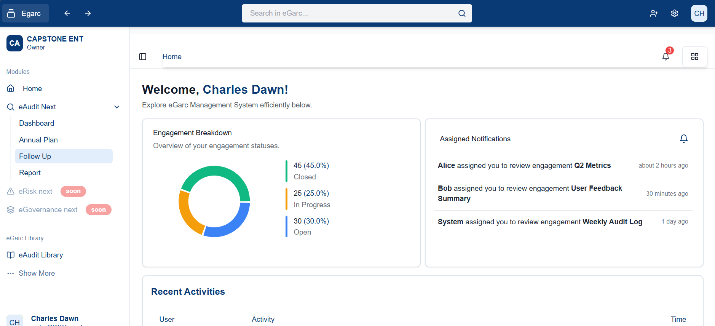This screenshot has width=715, height=326.
Task: Open the grid apps view icon
Action: click(694, 56)
